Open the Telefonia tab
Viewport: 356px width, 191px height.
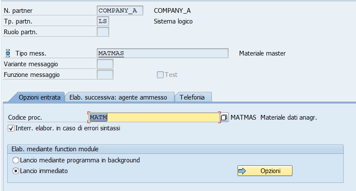(192, 97)
